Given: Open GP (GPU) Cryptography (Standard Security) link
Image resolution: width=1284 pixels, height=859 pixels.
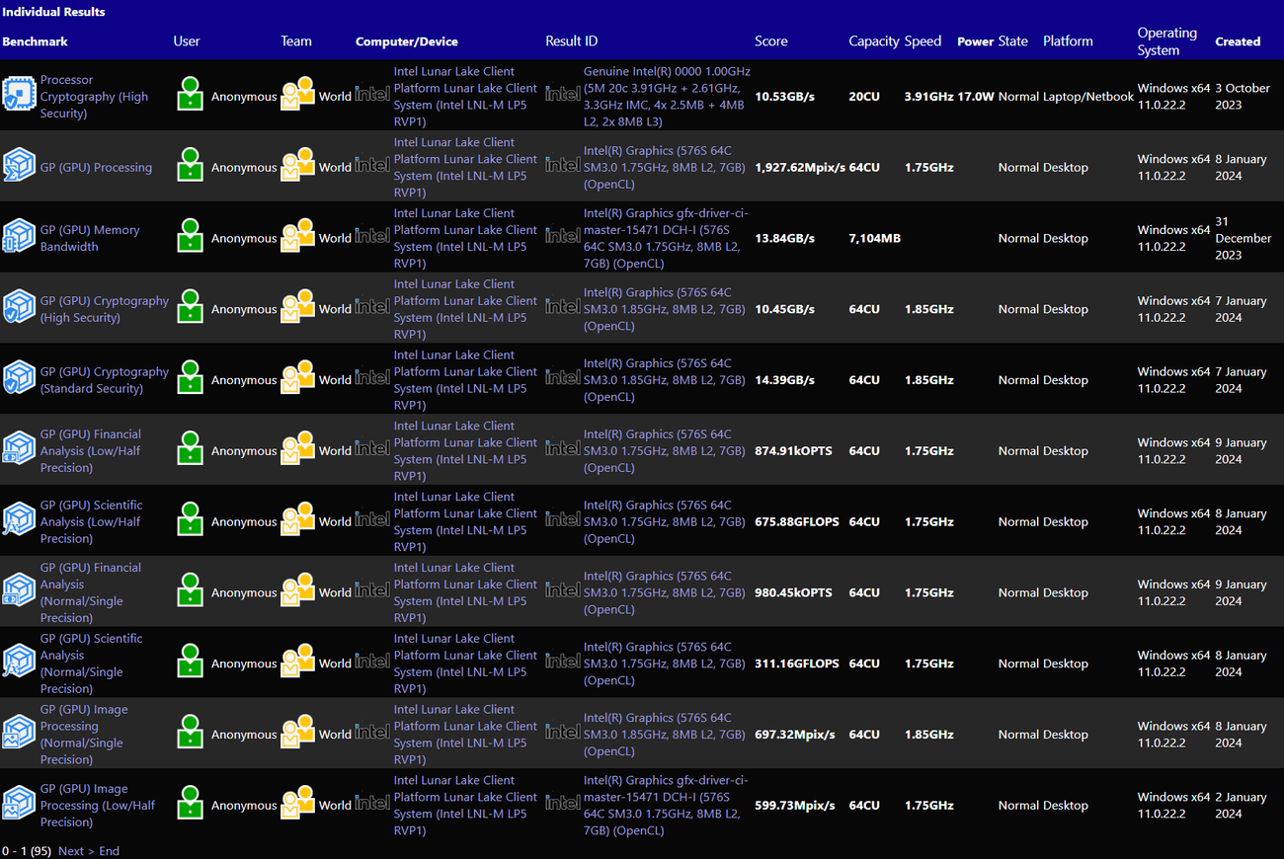Looking at the screenshot, I should click(x=104, y=380).
